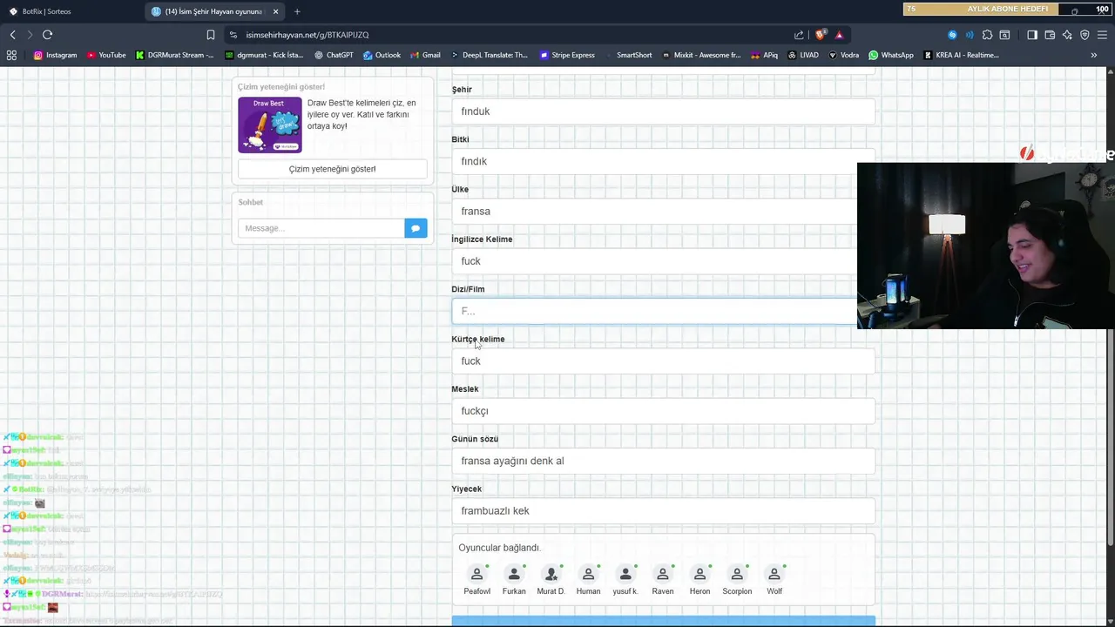This screenshot has height=627, width=1115.
Task: Open the DGRMurat Stream bookmark
Action: 174,55
